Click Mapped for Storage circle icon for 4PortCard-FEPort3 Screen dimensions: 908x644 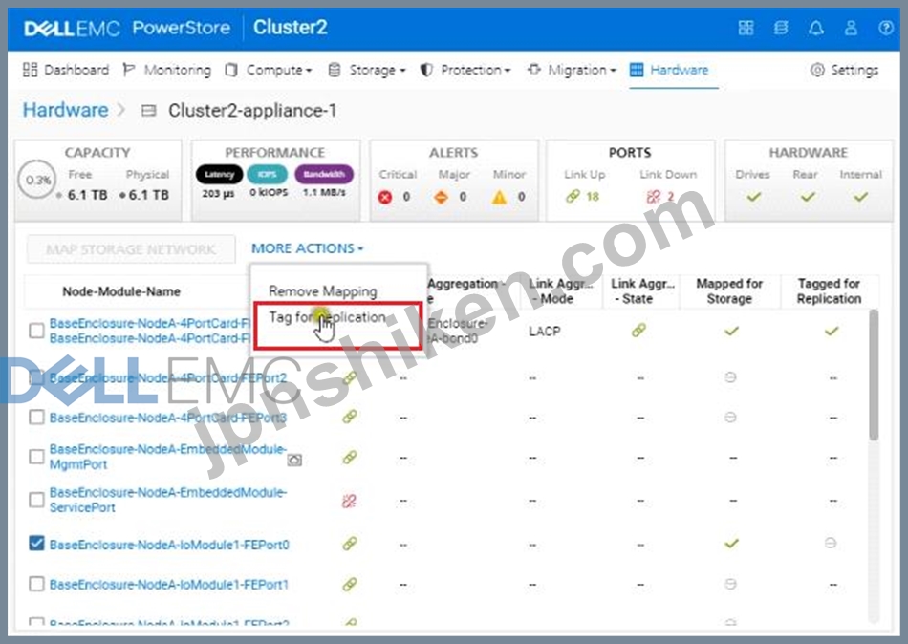(731, 417)
